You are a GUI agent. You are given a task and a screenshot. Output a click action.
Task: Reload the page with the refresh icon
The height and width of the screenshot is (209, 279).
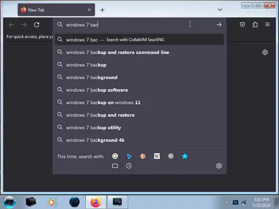(x=37, y=25)
